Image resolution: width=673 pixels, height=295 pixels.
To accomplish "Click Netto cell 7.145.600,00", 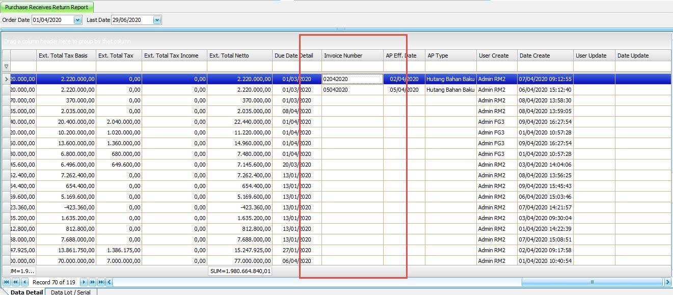I will 239,165.
